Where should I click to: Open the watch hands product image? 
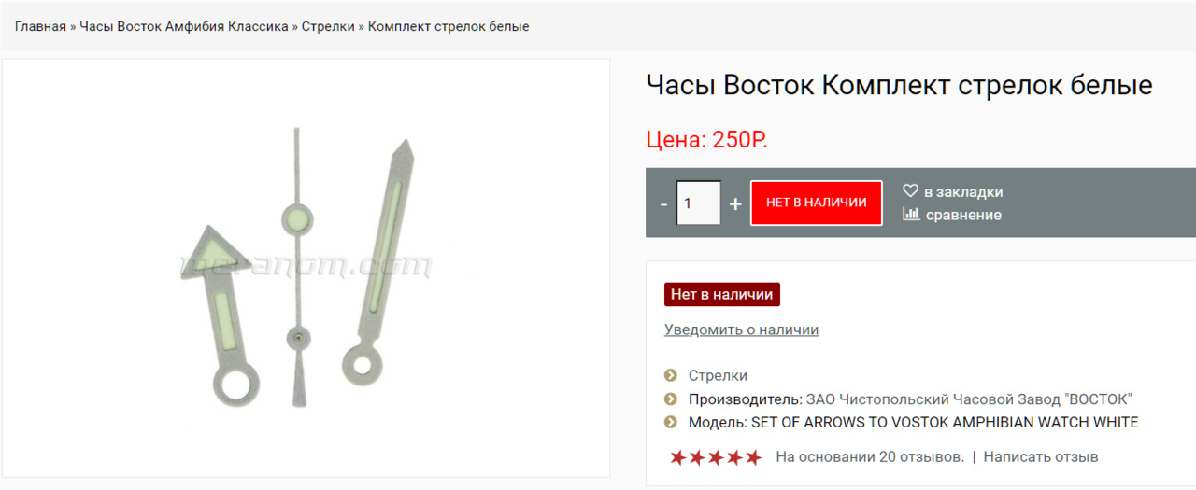pyautogui.click(x=306, y=268)
